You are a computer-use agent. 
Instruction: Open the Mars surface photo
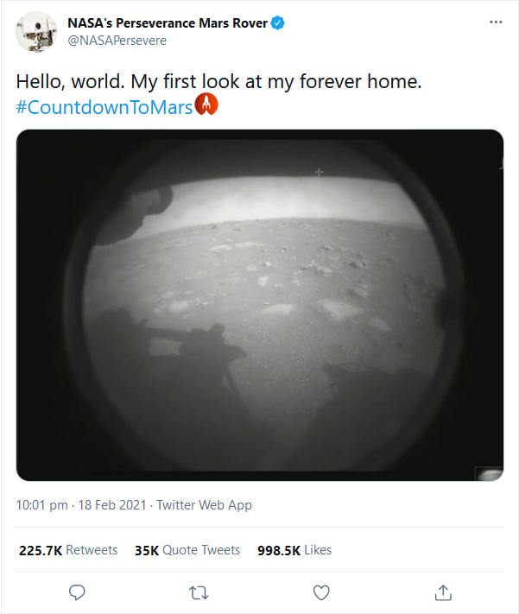coord(259,302)
